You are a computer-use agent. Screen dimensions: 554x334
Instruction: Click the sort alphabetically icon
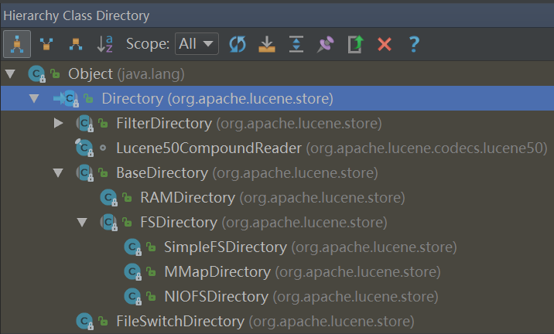point(104,44)
